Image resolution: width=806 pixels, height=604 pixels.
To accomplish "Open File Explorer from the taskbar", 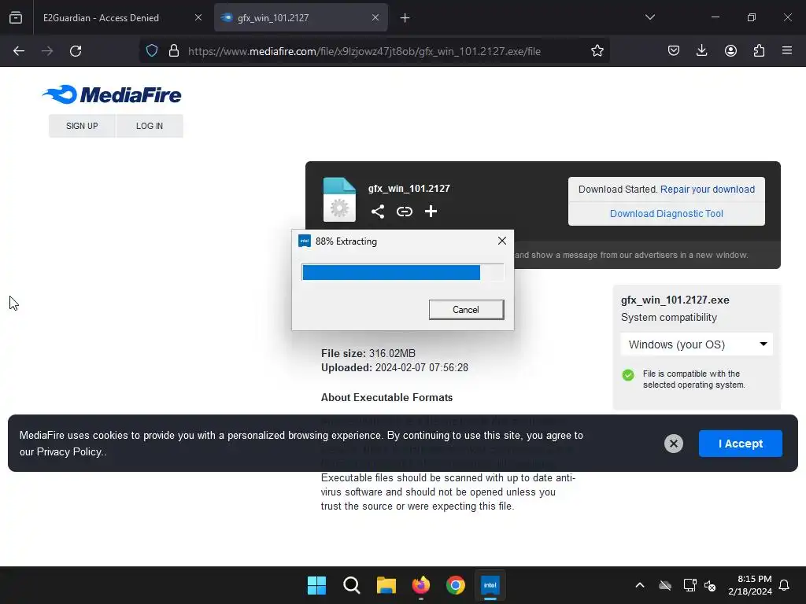I will click(x=386, y=585).
